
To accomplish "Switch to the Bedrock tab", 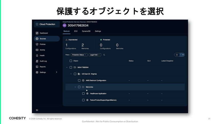I will (67, 31).
